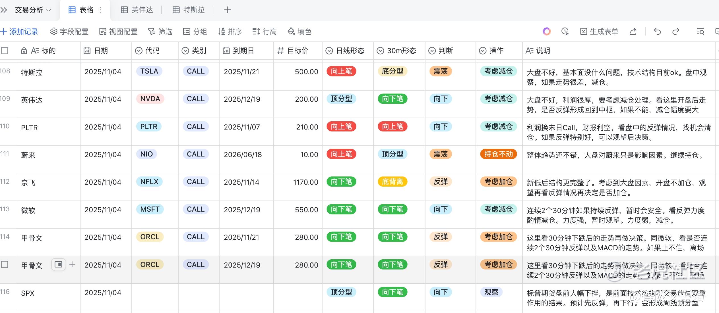Check the checkbox on highlighted 甲骨文 row
This screenshot has width=719, height=313.
(x=5, y=265)
